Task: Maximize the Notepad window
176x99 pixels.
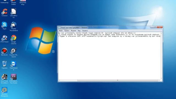Action: [155, 27]
